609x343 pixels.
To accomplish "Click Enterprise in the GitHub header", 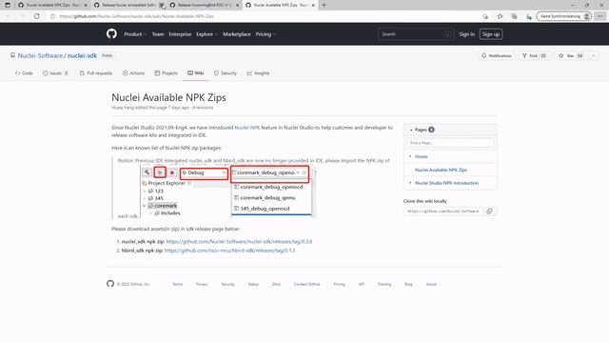I will pos(180,34).
